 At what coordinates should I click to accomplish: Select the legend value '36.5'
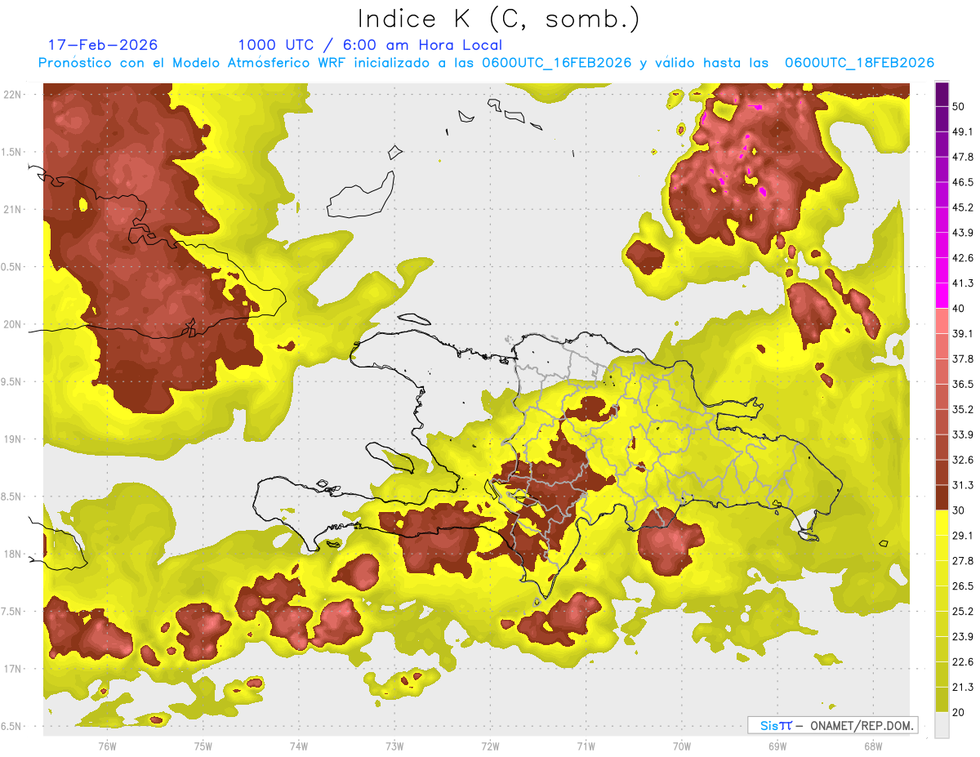(963, 384)
